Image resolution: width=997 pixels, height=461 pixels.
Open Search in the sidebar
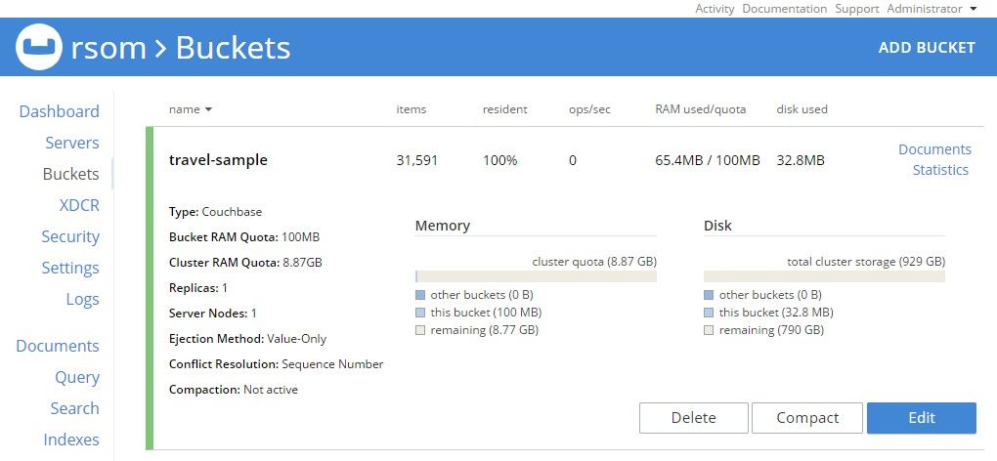75,408
